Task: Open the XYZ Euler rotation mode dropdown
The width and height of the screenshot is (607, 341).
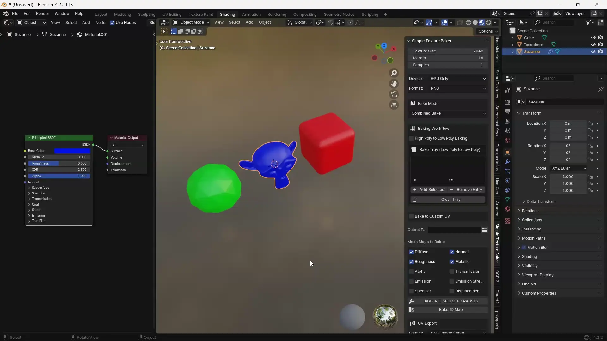Action: click(x=568, y=168)
